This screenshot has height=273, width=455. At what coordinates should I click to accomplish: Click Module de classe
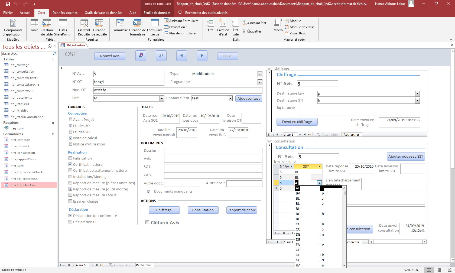[x=300, y=27]
